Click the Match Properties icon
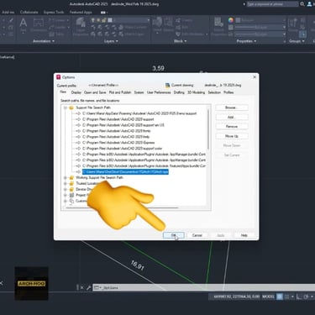Viewport: 315px width, 315px height. coord(219,27)
